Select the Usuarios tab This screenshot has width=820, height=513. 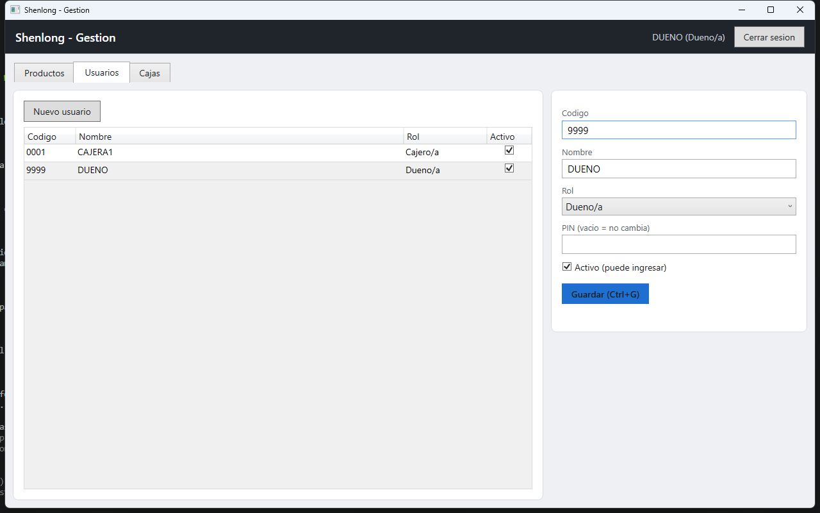[102, 72]
